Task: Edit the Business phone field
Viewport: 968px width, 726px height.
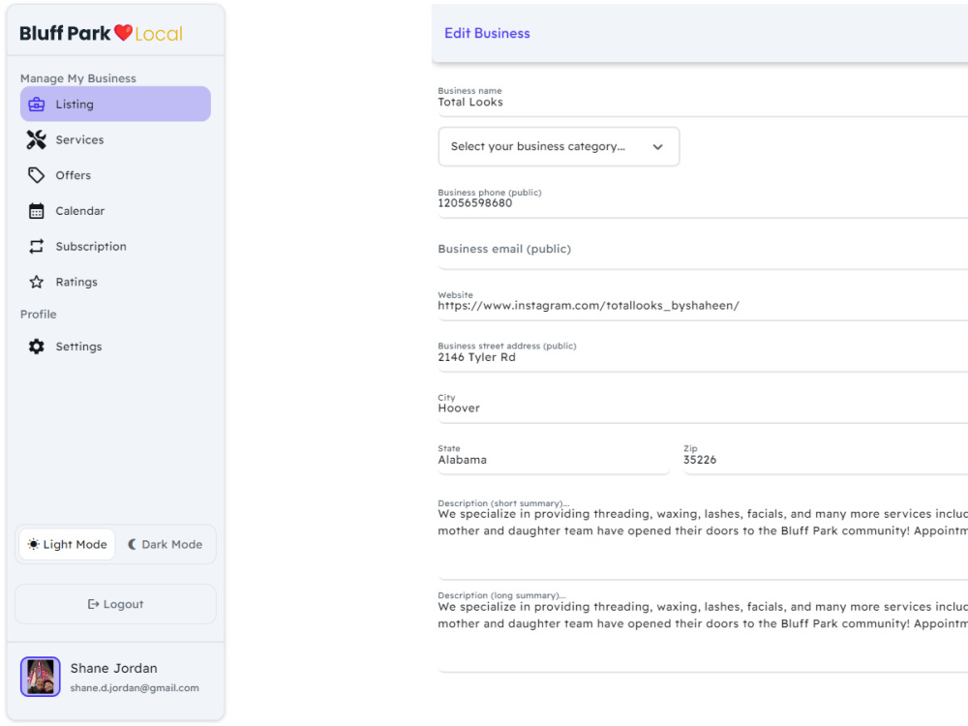Action: tap(703, 202)
